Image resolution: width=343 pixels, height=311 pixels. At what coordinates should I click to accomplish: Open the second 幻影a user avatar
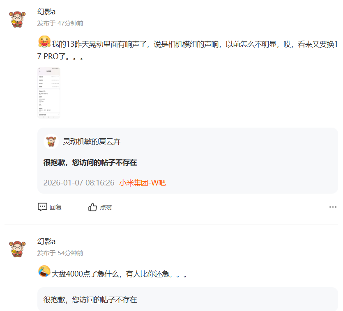pyautogui.click(x=17, y=249)
